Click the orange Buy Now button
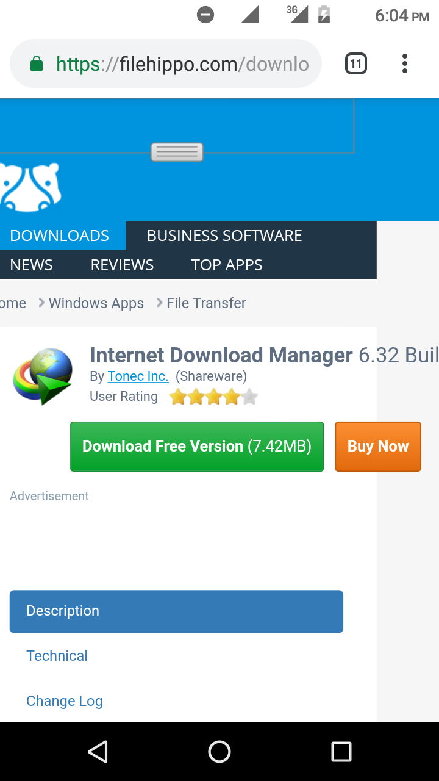 click(378, 447)
